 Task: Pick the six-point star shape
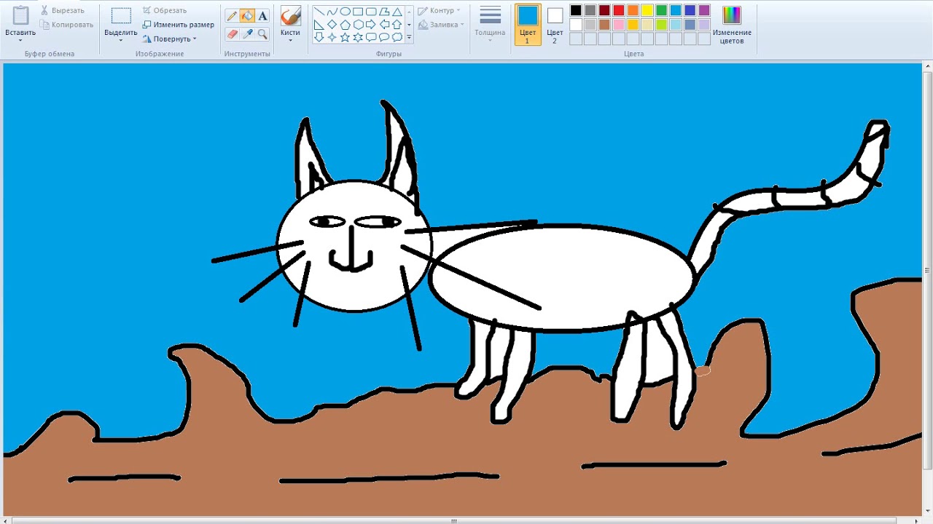click(358, 37)
